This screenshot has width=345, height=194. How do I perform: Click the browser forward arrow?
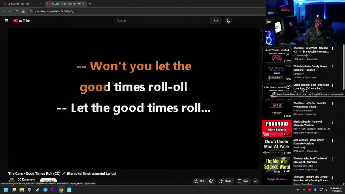10,11
